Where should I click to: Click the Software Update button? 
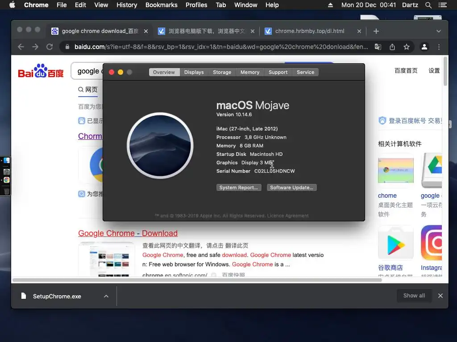tap(292, 187)
